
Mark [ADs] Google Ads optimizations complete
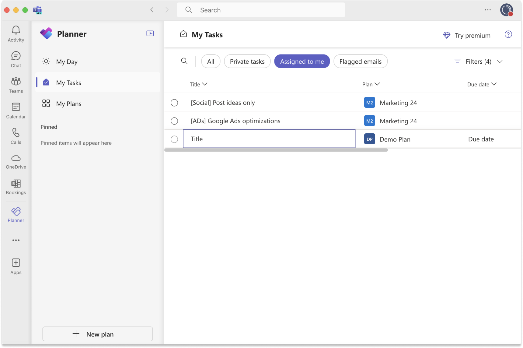click(174, 121)
